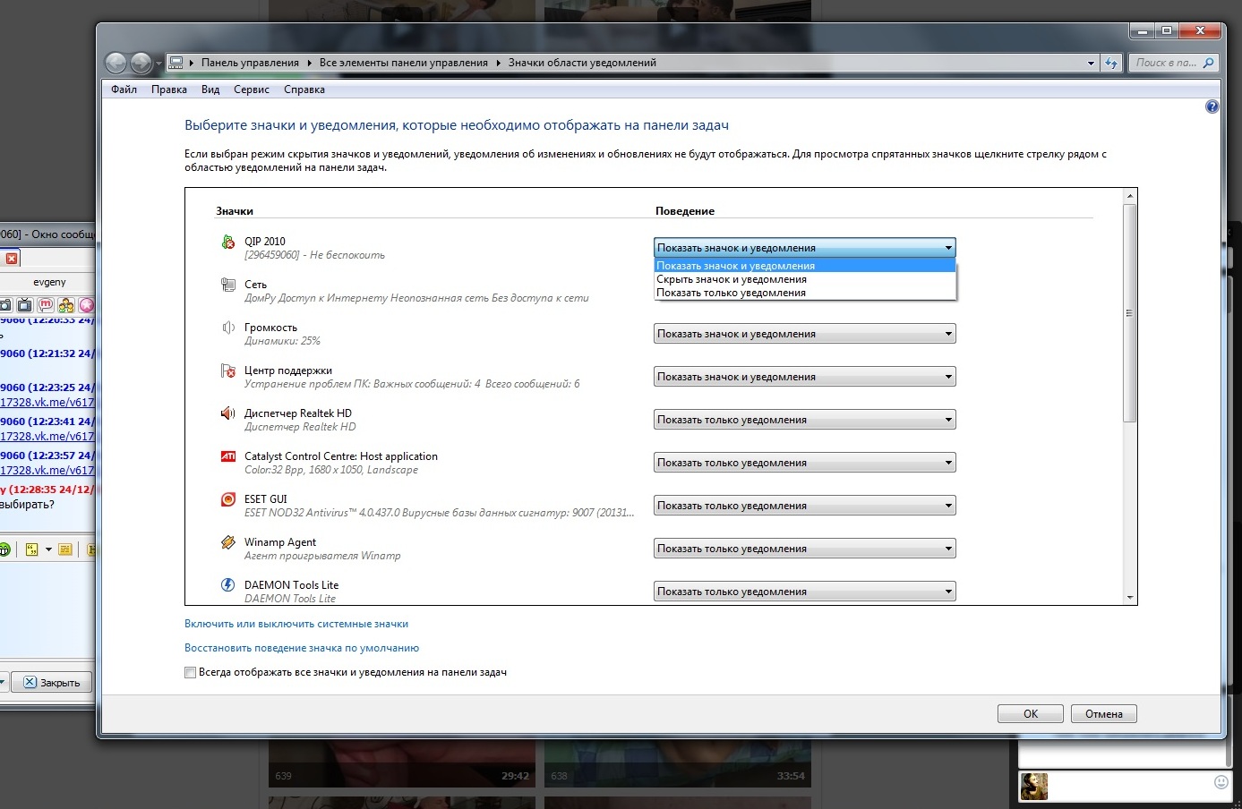
Task: Click the DAEMON Tools Lite lightning icon
Action: coord(228,585)
